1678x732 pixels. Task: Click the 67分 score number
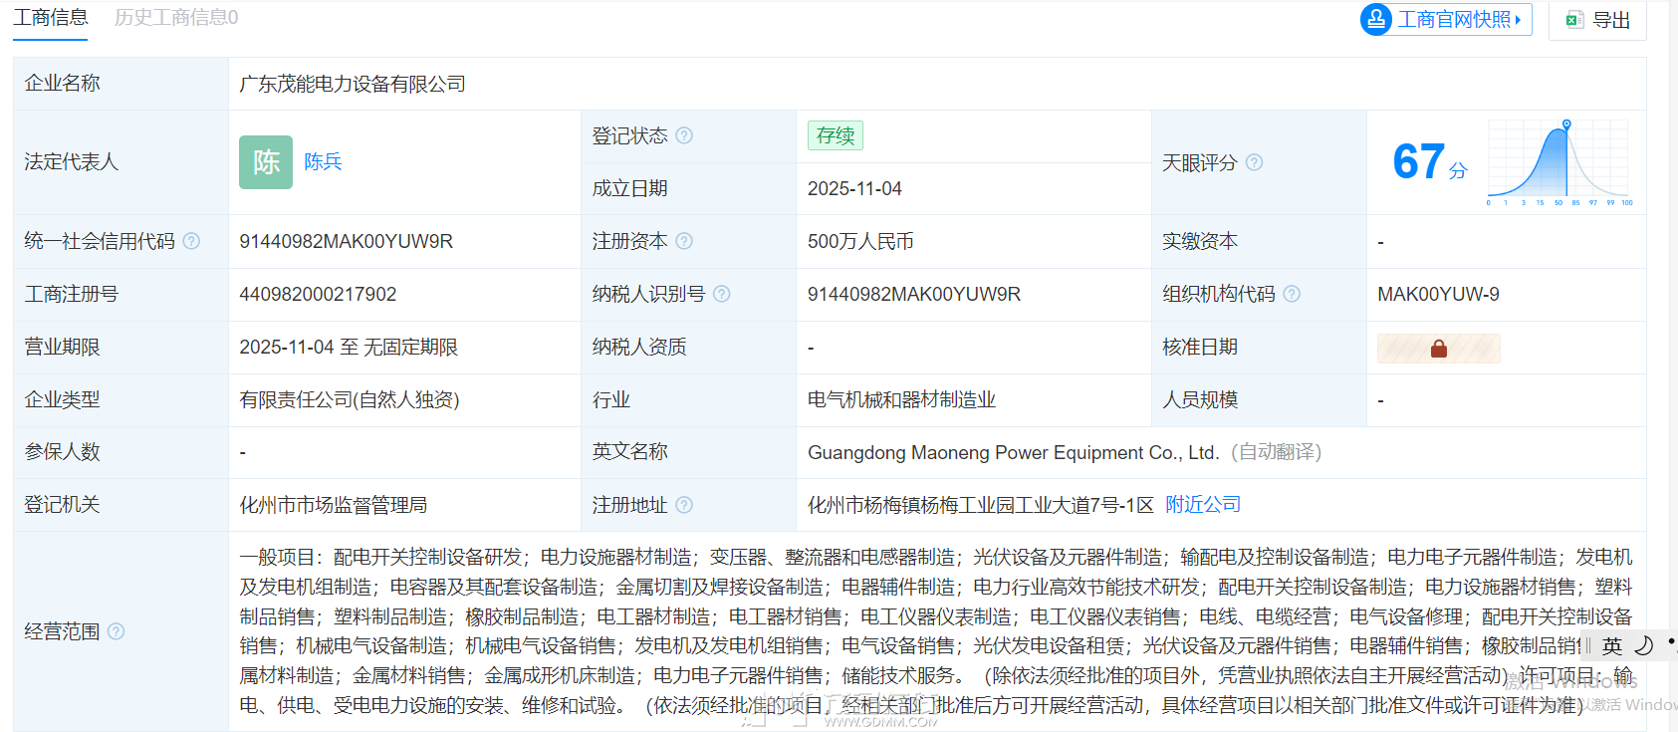tap(1420, 162)
